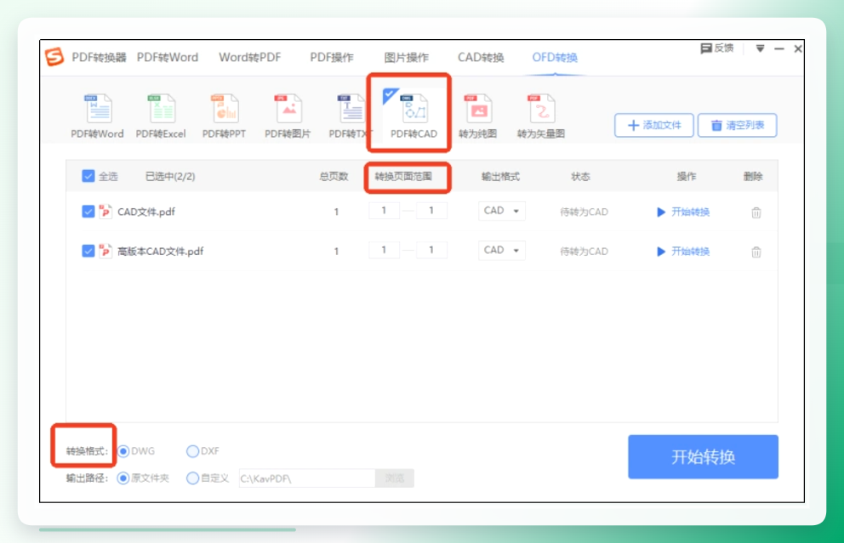Click 待转为CAD status of CAD文件.pdf
Viewport: 844px width, 543px height.
584,212
